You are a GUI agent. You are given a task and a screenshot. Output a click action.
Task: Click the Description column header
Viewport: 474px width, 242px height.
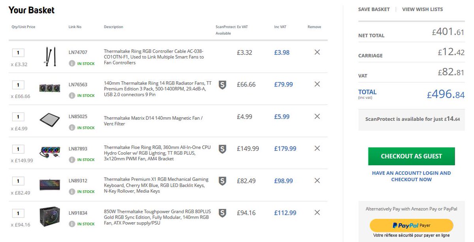113,27
